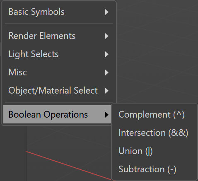Click the red axis line in viewport
This screenshot has height=181, width=198.
[x=69, y=166]
